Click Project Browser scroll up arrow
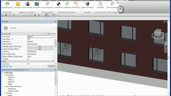The image size is (171, 96). (x=56, y=73)
